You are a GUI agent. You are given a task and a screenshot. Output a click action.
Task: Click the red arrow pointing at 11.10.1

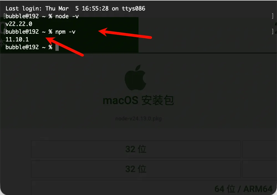65,46
